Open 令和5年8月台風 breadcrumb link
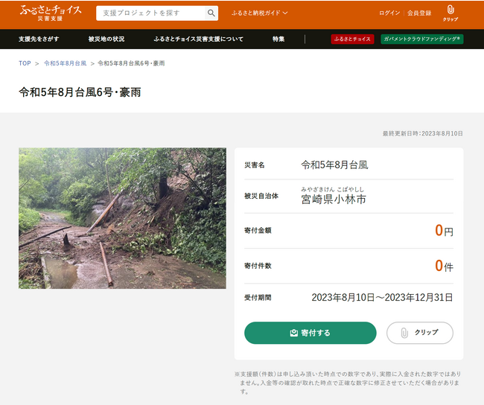This screenshot has width=484, height=405. pyautogui.click(x=67, y=63)
